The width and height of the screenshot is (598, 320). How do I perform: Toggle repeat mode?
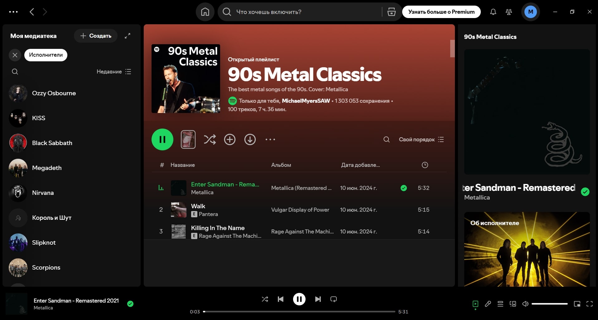(333, 299)
